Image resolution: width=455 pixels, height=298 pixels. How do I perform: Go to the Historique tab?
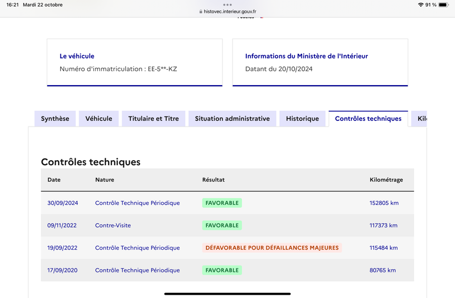(303, 119)
